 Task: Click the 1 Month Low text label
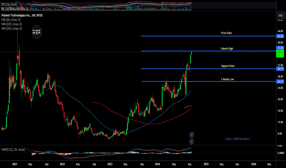tap(227, 79)
